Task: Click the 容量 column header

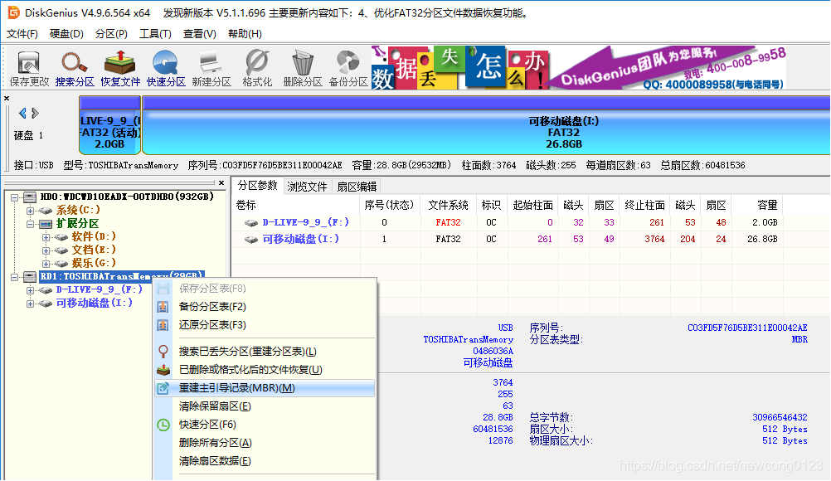Action: [x=758, y=205]
